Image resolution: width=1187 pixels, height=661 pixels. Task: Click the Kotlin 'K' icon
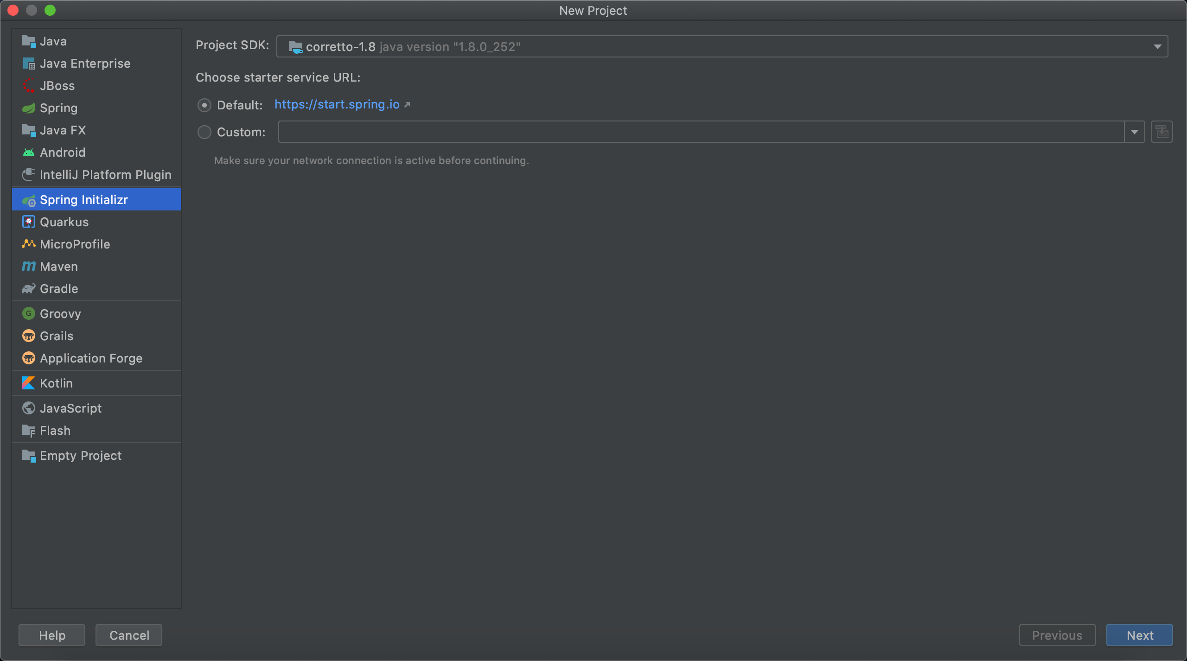tap(29, 383)
